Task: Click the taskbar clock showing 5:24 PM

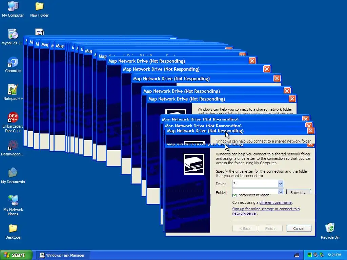Action: 334,255
